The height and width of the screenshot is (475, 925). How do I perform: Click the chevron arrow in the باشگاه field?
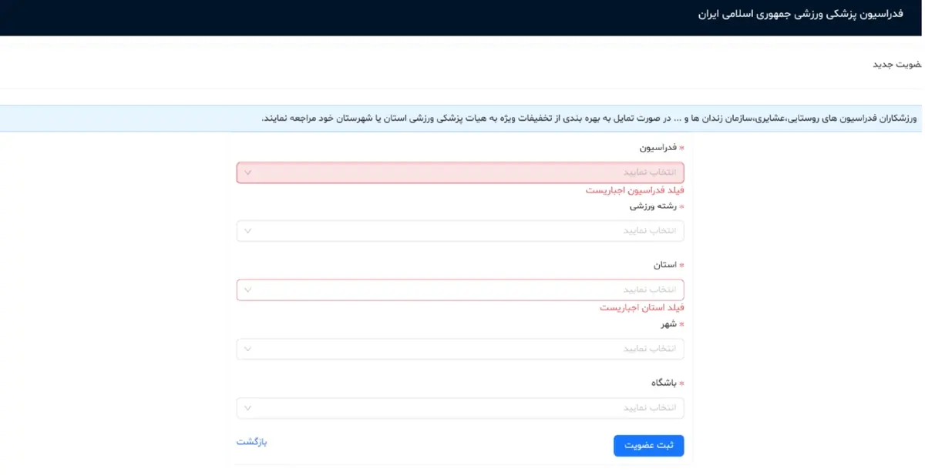[247, 408]
